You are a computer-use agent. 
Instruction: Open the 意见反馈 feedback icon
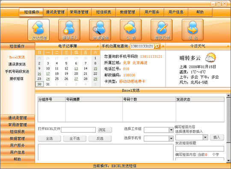[x=162, y=30]
